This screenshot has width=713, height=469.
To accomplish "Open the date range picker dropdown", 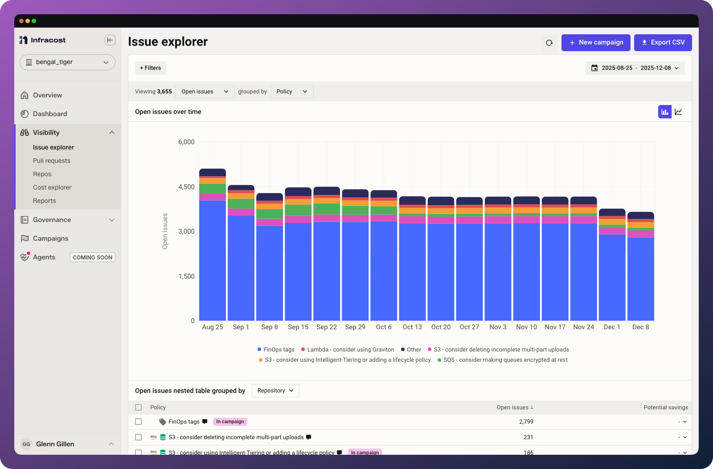I will (x=635, y=68).
